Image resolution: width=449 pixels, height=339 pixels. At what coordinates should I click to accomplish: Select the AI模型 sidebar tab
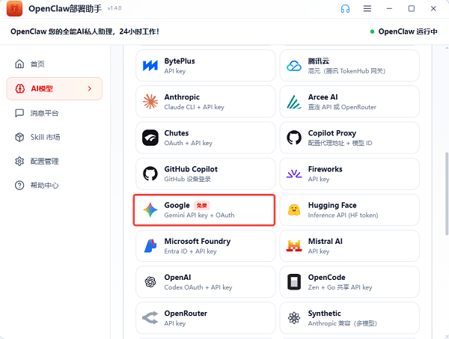click(55, 88)
